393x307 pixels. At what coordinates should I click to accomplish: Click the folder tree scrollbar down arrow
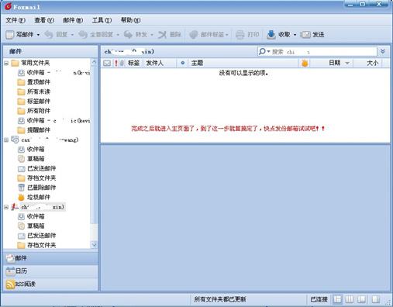coord(94,244)
